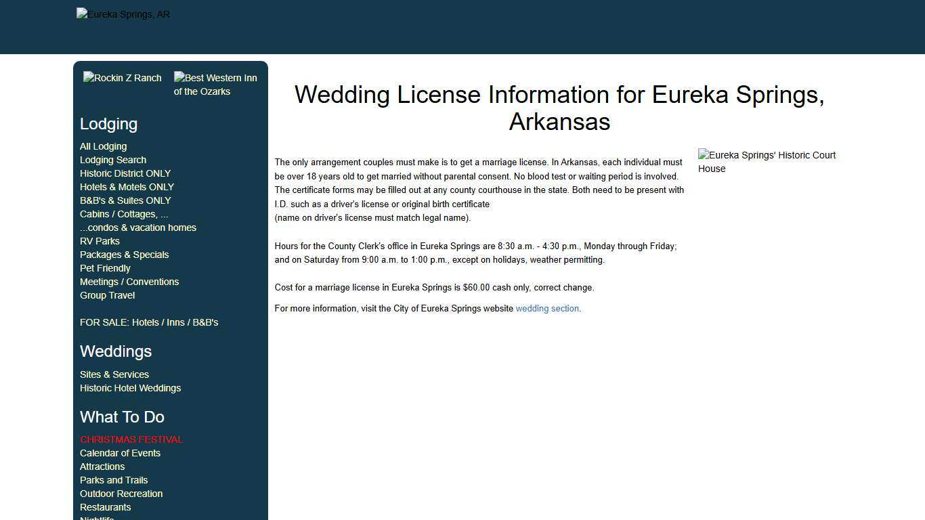Viewport: 925px width, 520px height.
Task: Click the Best Western Inn of the Ozarks ad
Action: (x=215, y=85)
